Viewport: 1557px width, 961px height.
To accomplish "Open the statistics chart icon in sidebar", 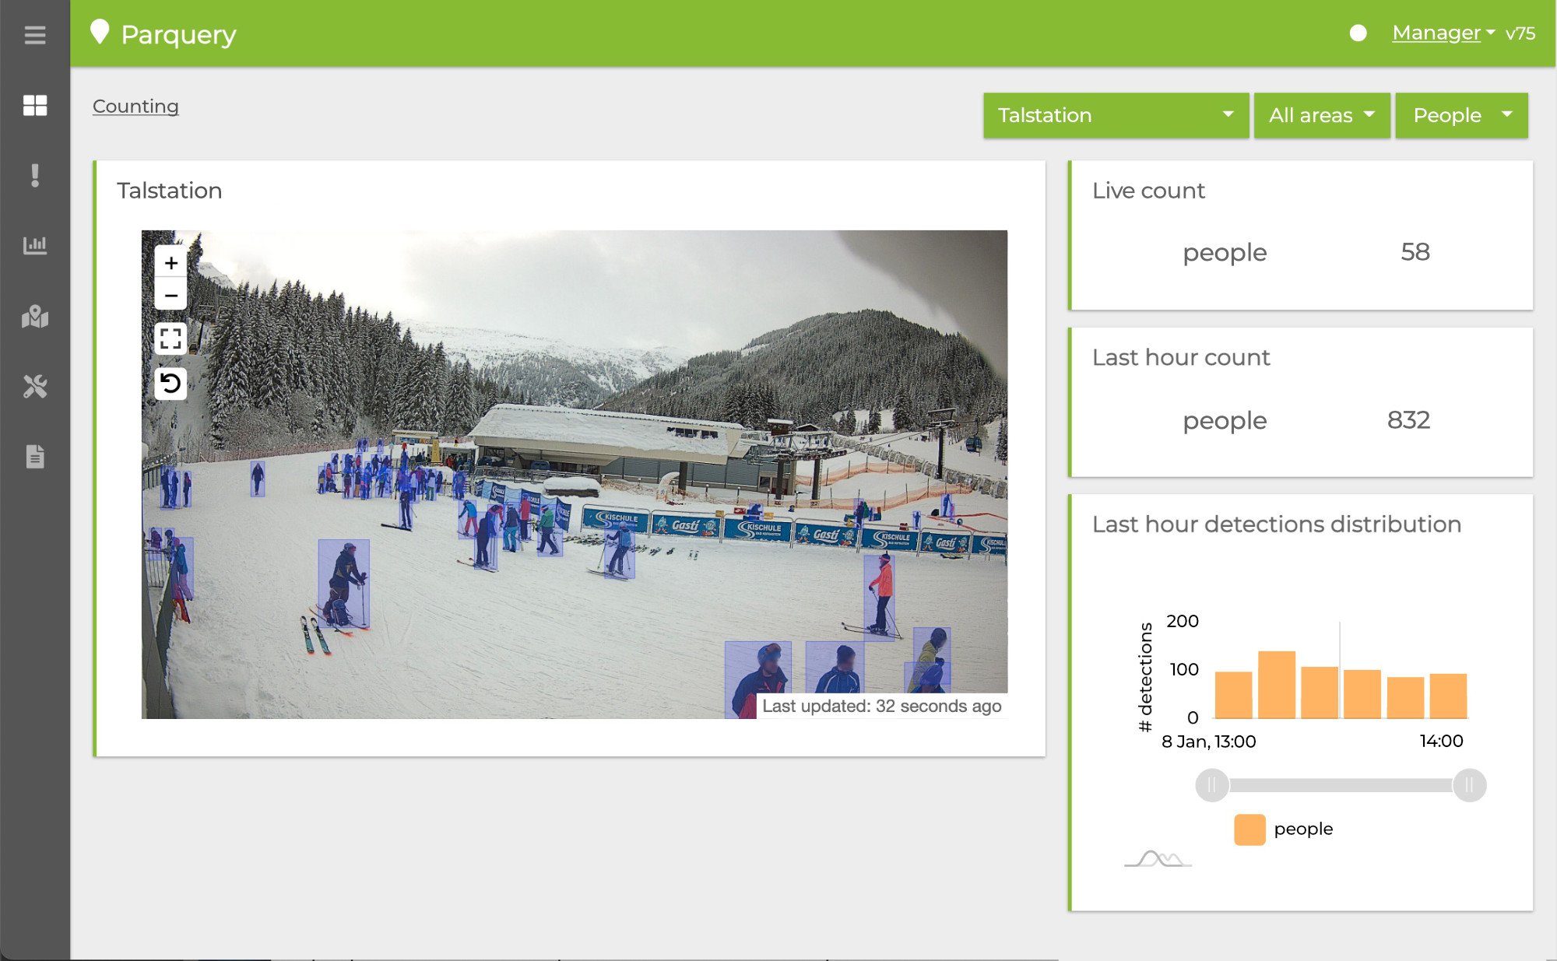I will pos(34,245).
